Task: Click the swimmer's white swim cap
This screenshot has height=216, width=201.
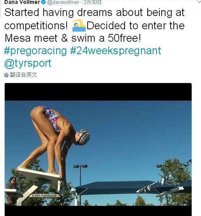Action: point(83,136)
